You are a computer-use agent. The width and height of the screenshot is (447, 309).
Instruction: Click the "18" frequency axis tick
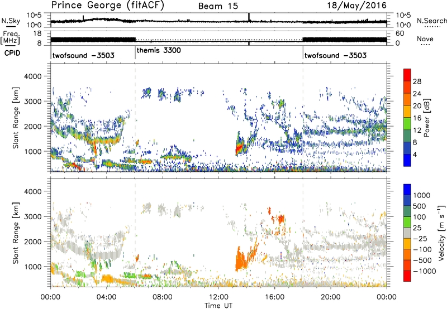pos(37,33)
